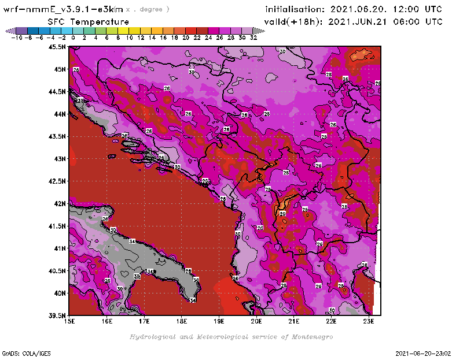463x357 pixels.
Task: Click the legend swatch between -10 and -8
Action: coord(22,31)
